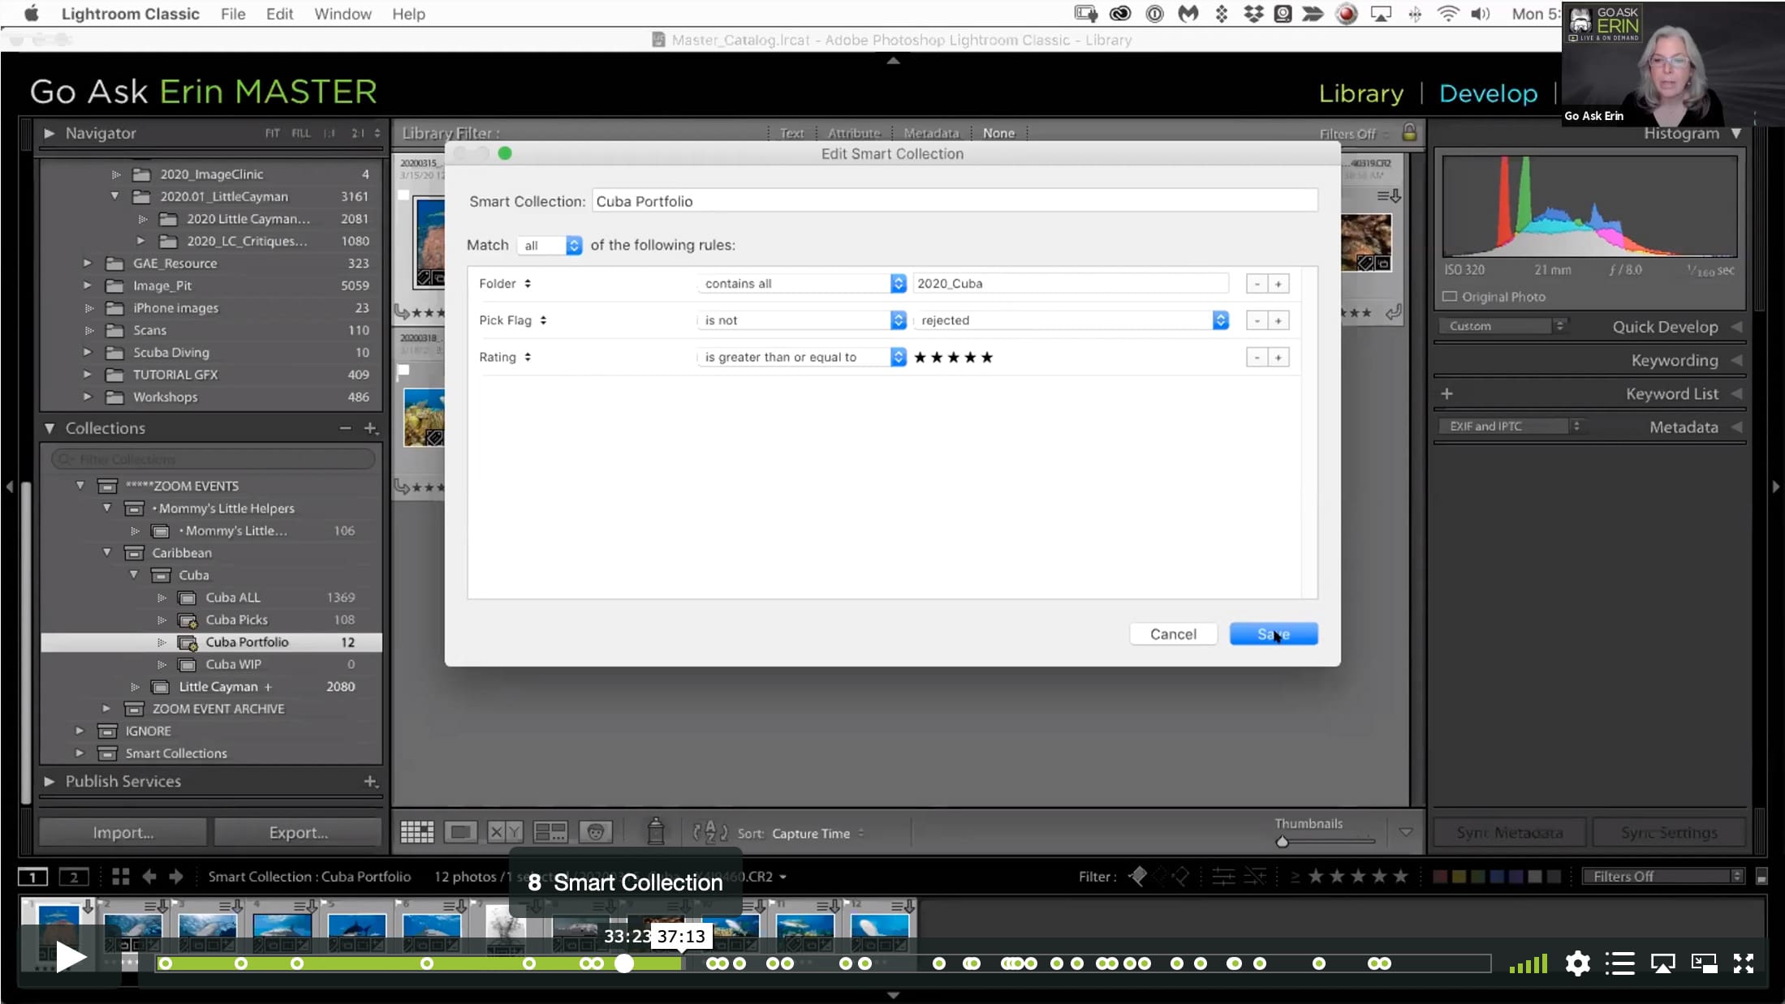Enter fullscreen in the video player
This screenshot has height=1004, width=1785.
[1744, 963]
